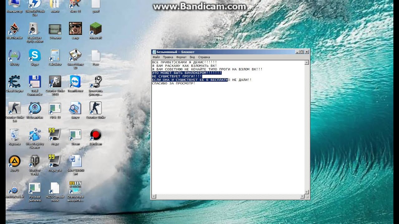The image size is (399, 224).
Task: Click the line "Я ВАМ РАСКАЖУ КАК ВЗЛОМАТЬ ВК!"
Action: click(184, 66)
